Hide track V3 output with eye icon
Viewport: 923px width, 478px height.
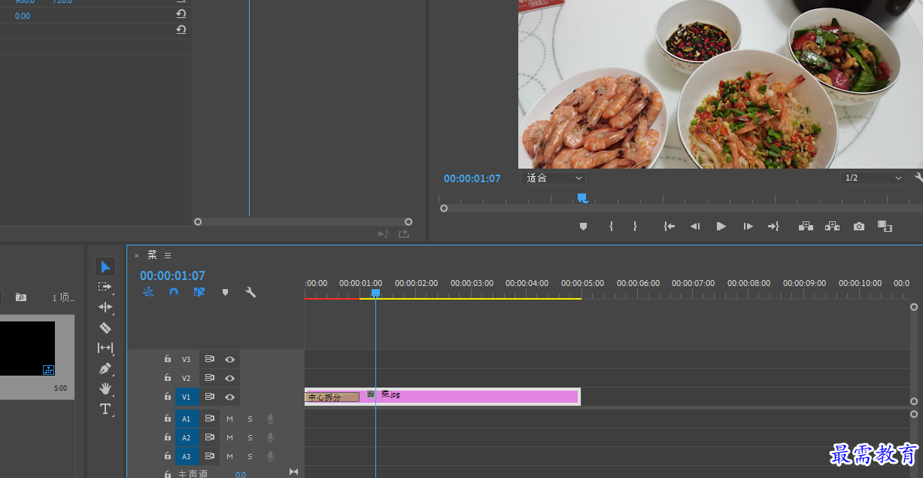pyautogui.click(x=230, y=359)
